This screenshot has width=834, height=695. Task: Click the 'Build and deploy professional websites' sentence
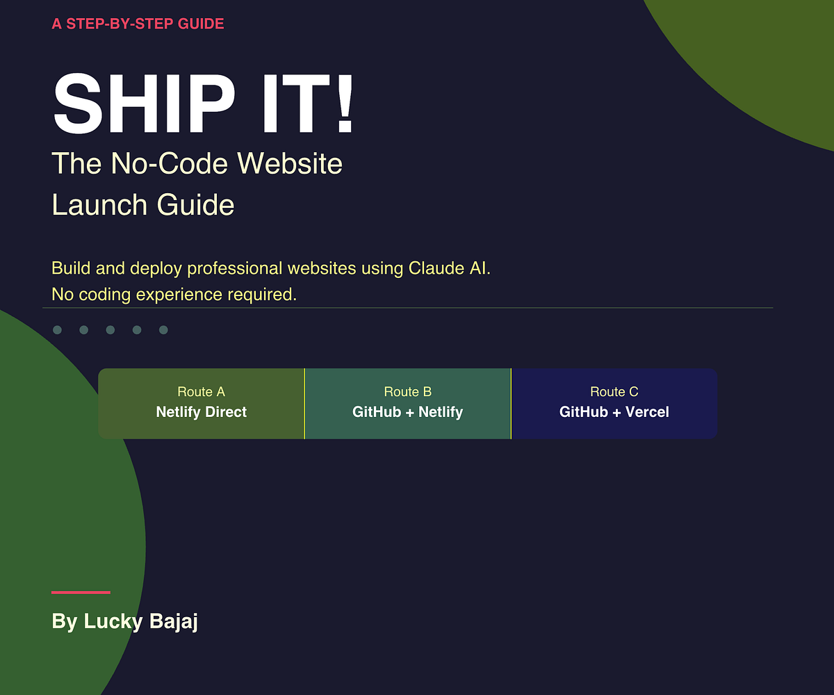[x=271, y=268]
